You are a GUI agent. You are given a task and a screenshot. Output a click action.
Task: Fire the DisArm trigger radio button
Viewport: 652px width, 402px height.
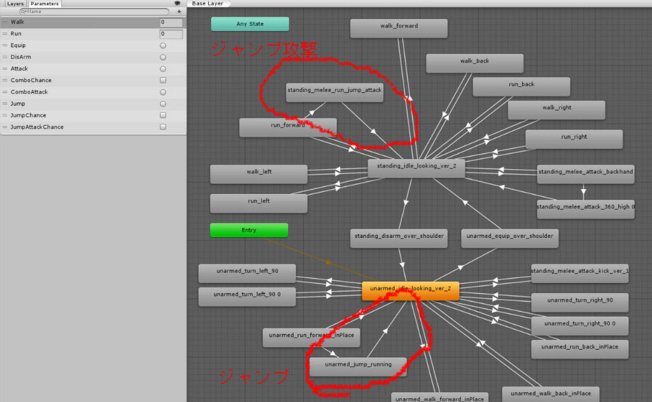pos(163,57)
